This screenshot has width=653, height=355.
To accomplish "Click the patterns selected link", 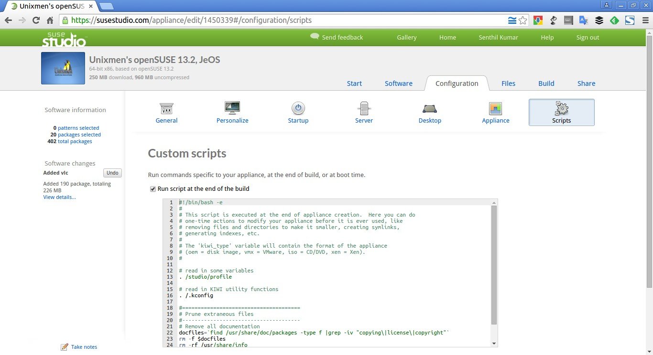I will click(78, 128).
